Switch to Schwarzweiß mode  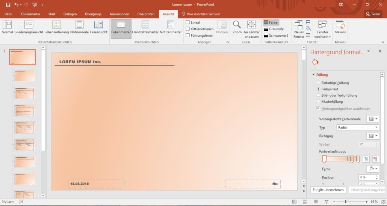pyautogui.click(x=276, y=36)
